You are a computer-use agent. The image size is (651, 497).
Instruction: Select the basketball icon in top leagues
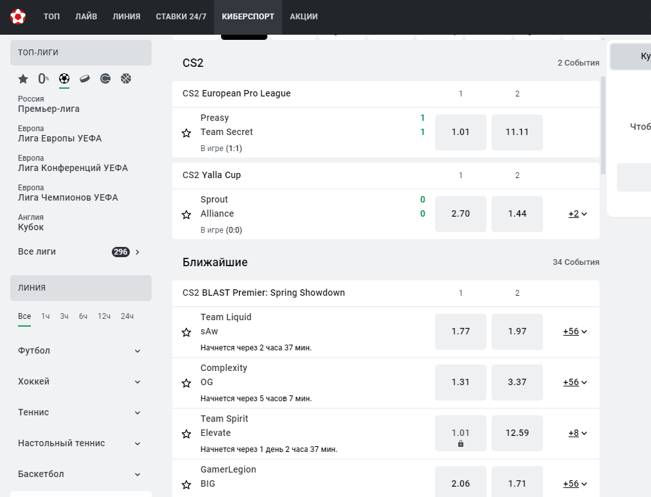pyautogui.click(x=126, y=78)
